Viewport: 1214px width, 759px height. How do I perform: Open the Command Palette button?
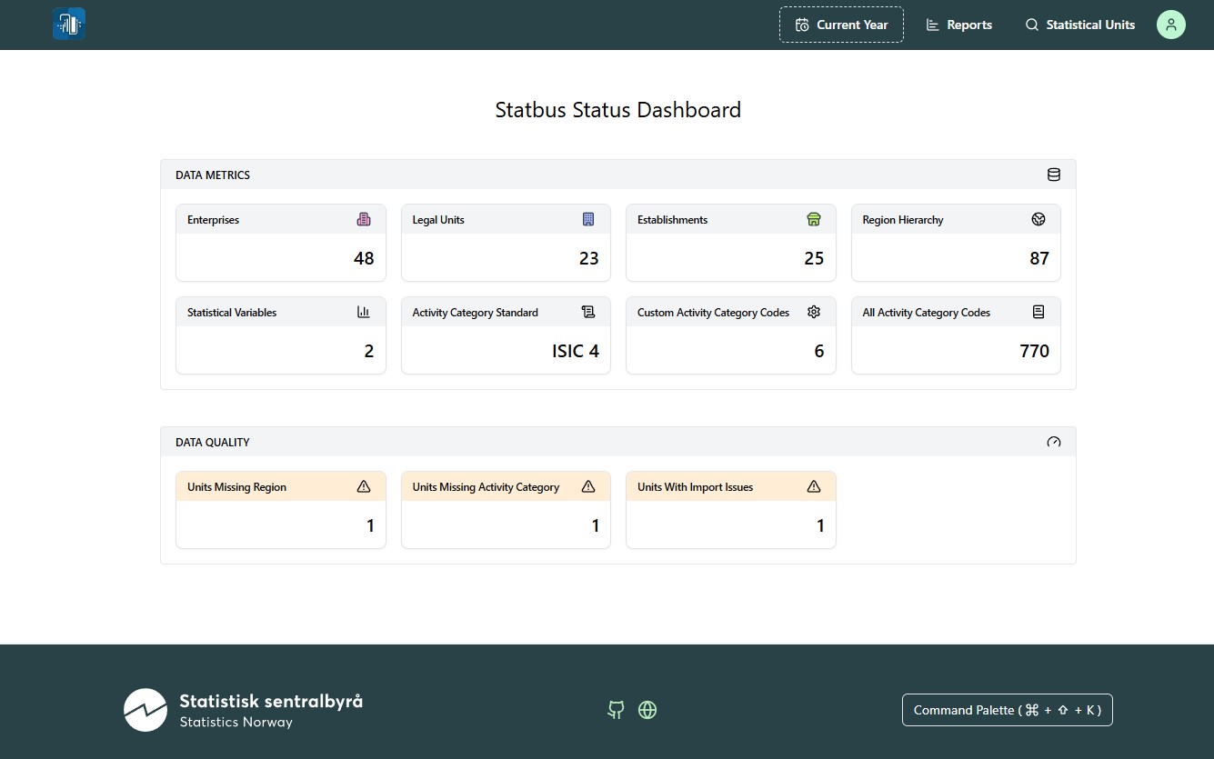[1007, 710]
